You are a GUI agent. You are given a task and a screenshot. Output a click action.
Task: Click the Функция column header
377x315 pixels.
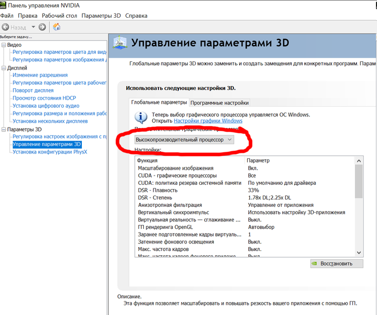pyautogui.click(x=190, y=160)
